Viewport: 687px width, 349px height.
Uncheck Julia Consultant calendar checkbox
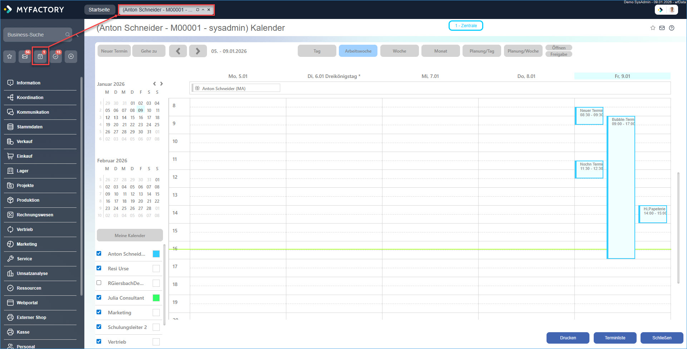[99, 298]
